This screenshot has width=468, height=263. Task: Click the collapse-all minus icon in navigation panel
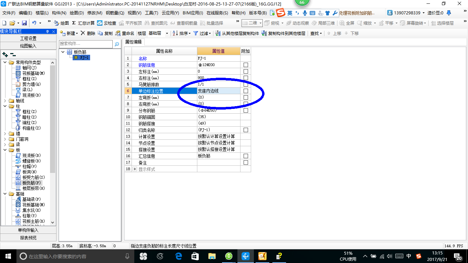[x=13, y=54]
